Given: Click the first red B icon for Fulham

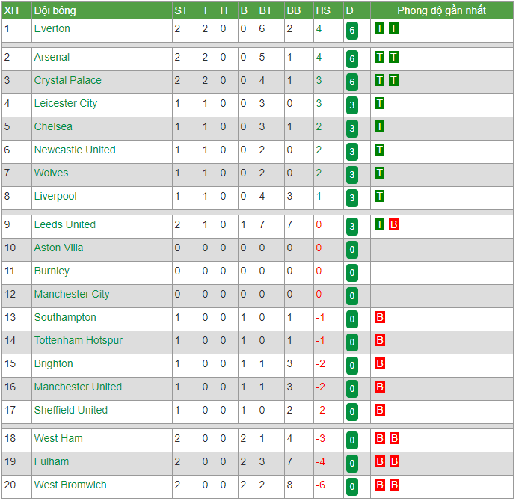Looking at the screenshot, I should tap(380, 461).
